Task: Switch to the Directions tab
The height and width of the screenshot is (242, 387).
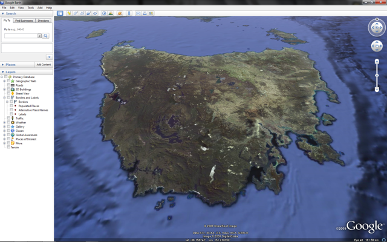Action: pyautogui.click(x=44, y=21)
